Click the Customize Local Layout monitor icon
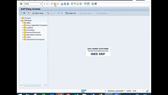Screen dimensions: 168x95 click(x=96, y=4)
